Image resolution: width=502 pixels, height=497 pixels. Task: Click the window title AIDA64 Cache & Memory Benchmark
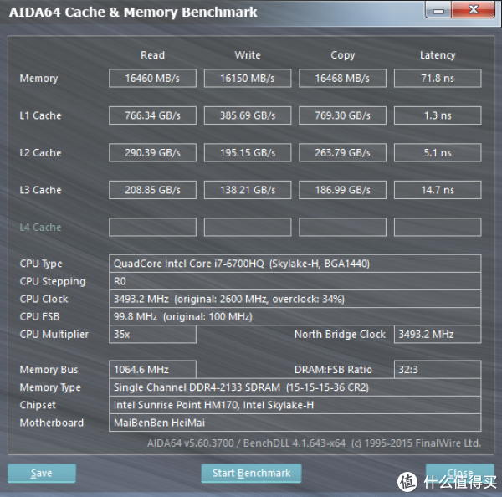coord(133,13)
